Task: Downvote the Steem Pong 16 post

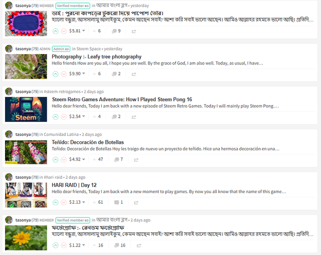Action: coord(64,117)
